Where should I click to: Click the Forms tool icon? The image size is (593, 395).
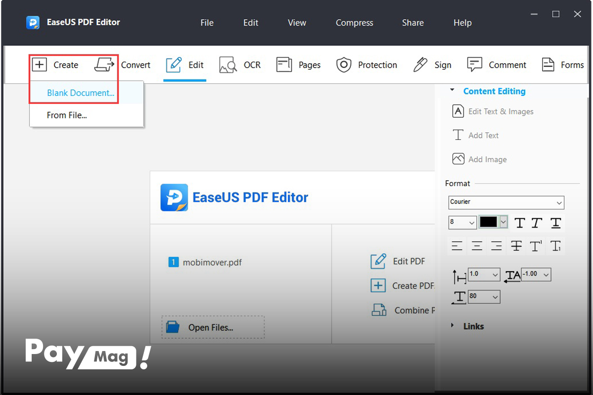[548, 65]
